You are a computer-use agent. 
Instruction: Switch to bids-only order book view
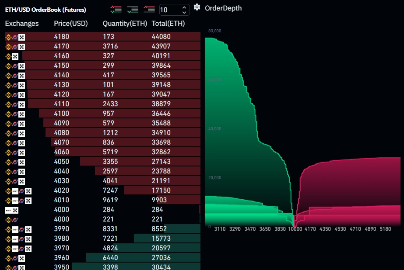coord(133,10)
